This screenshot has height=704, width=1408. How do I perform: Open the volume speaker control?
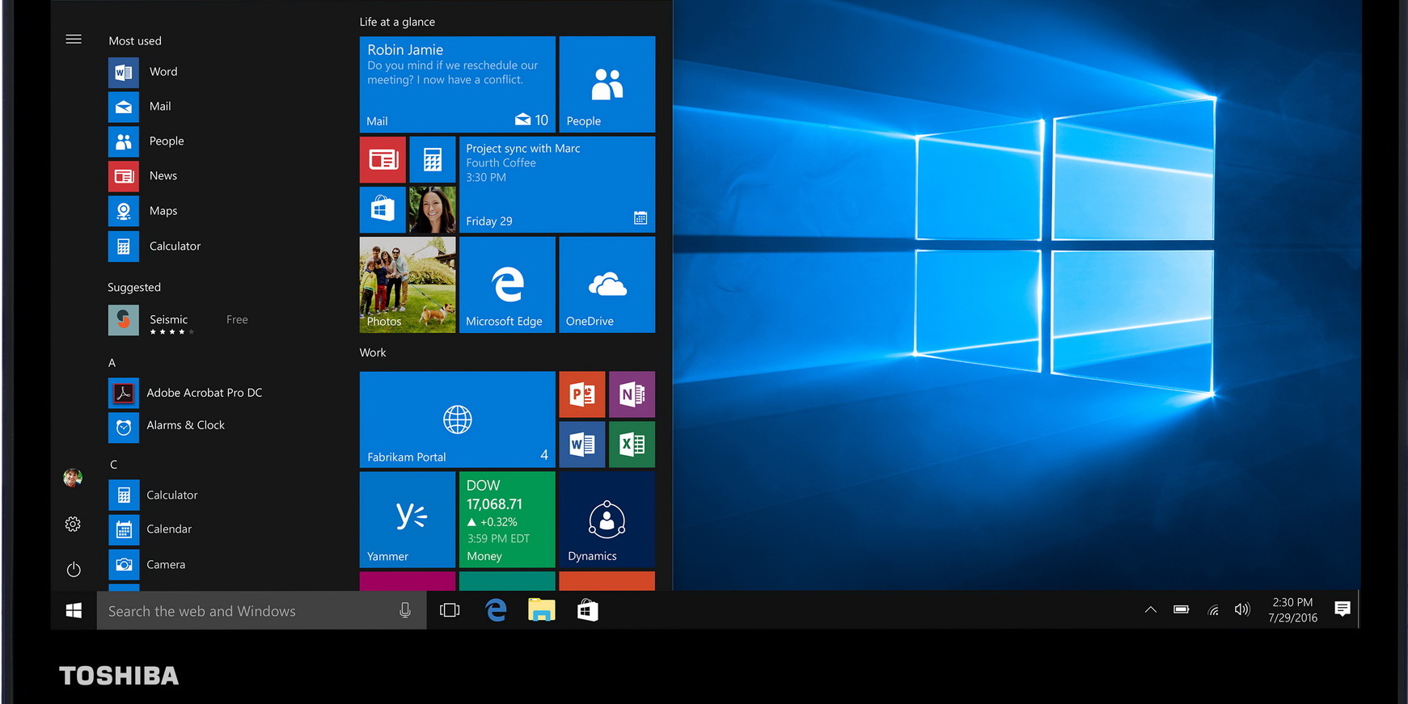pyautogui.click(x=1242, y=609)
